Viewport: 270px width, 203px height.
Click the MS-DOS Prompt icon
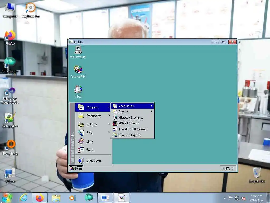coord(115,123)
